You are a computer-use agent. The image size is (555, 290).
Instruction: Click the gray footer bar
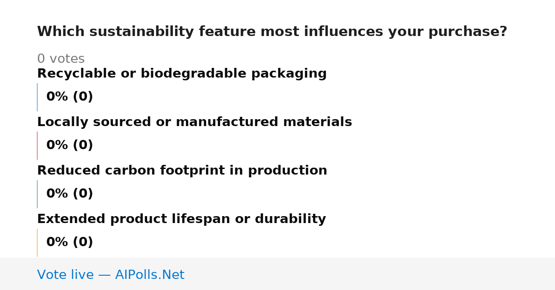277,274
